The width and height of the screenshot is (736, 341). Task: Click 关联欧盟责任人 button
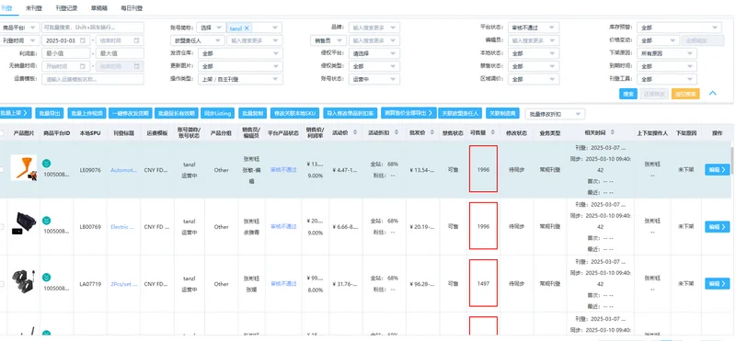pos(460,113)
